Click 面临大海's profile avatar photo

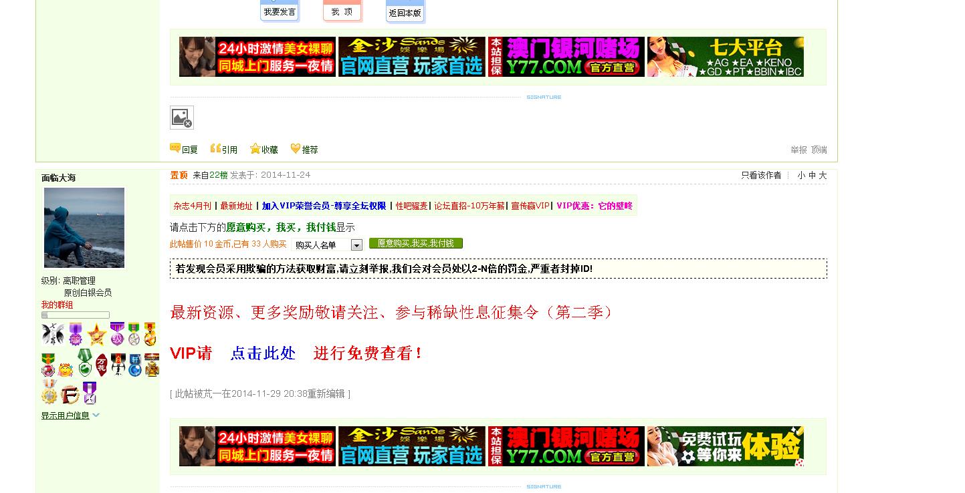[x=84, y=227]
